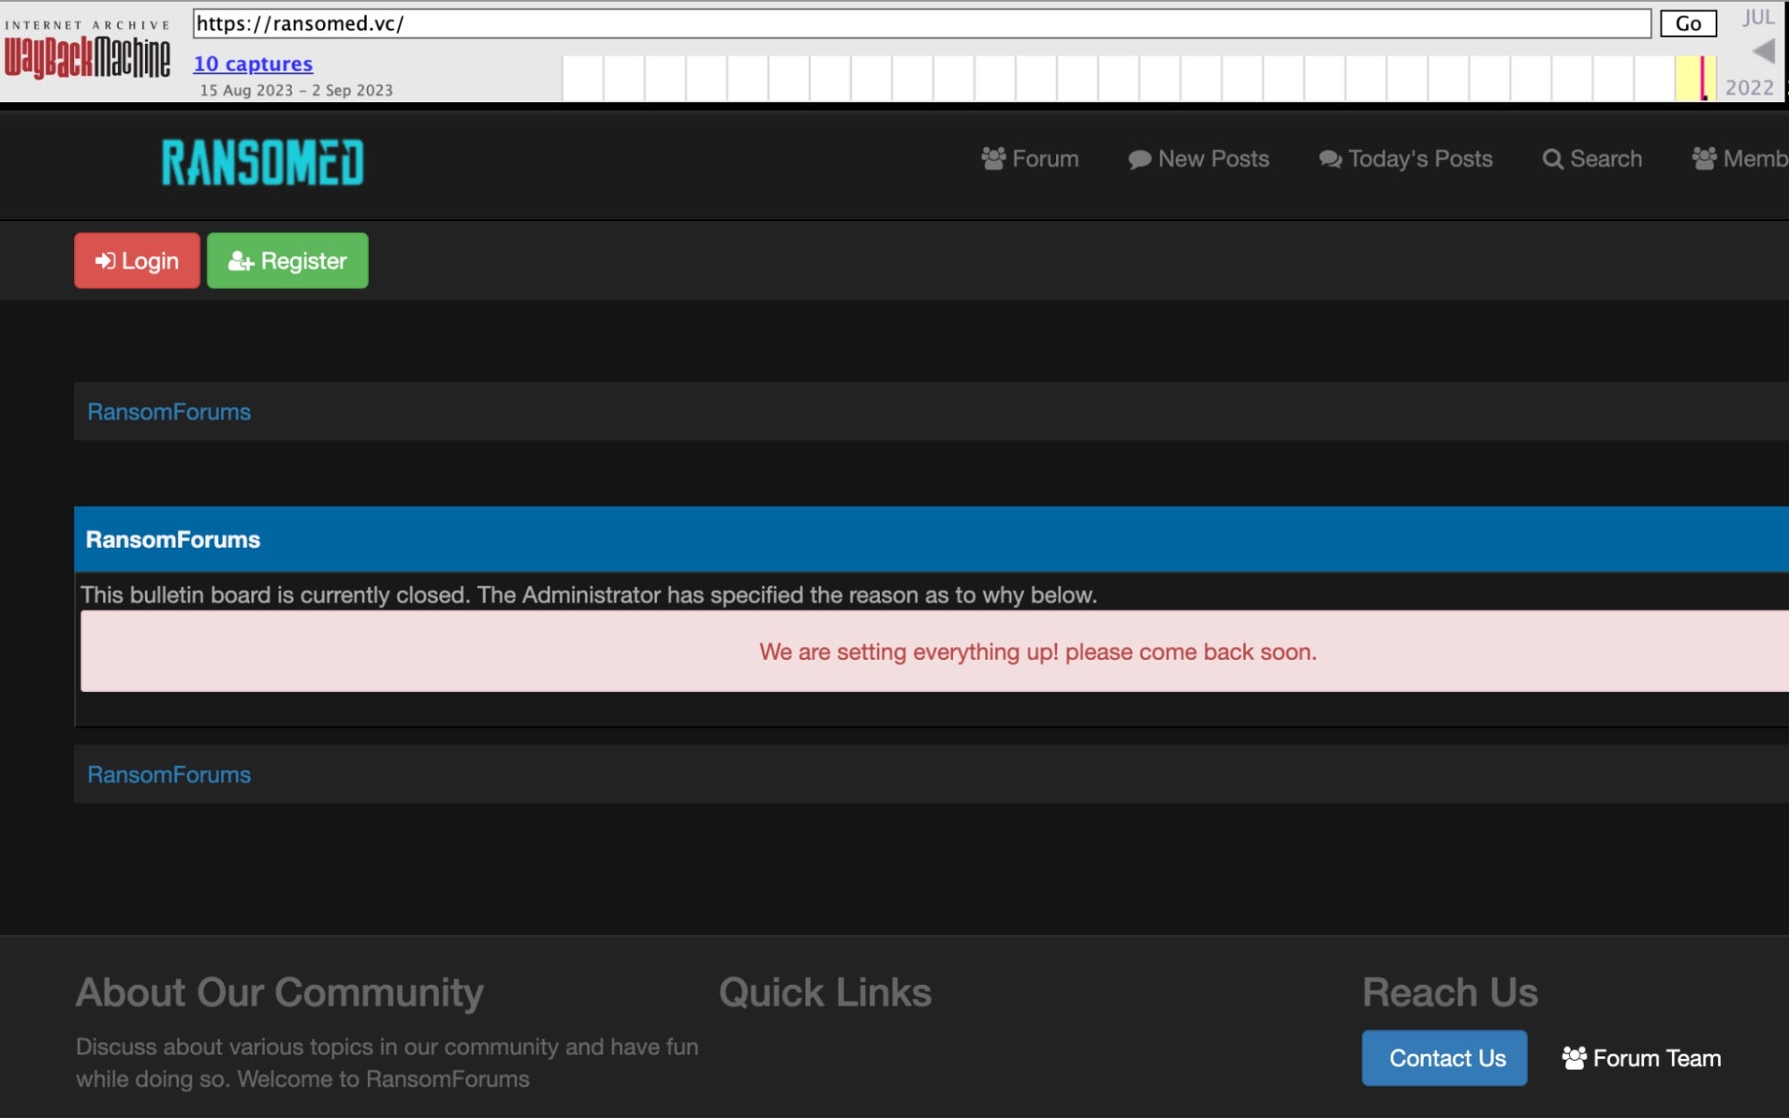This screenshot has height=1119, width=1789.
Task: Select the New Posts menu item
Action: (x=1197, y=158)
